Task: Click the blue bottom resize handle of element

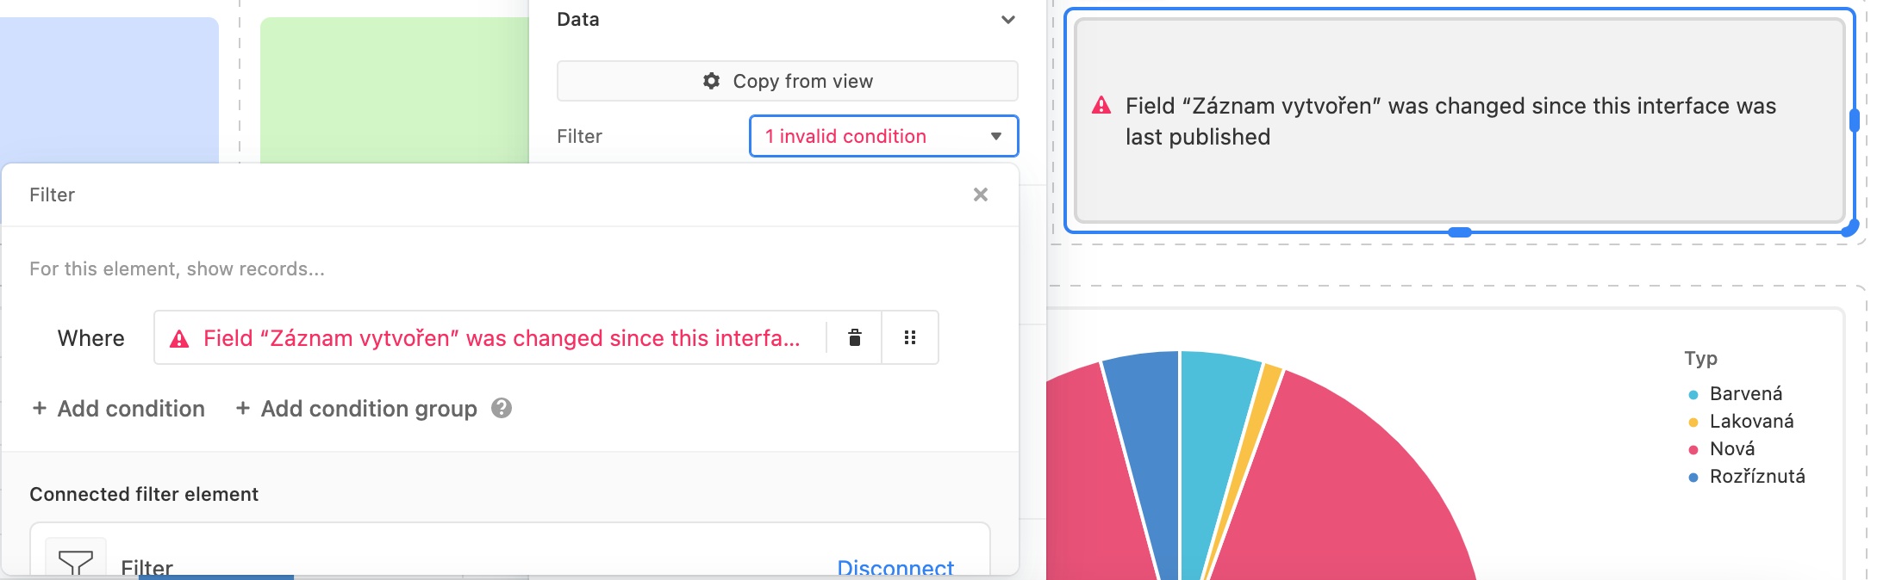Action: [x=1459, y=232]
